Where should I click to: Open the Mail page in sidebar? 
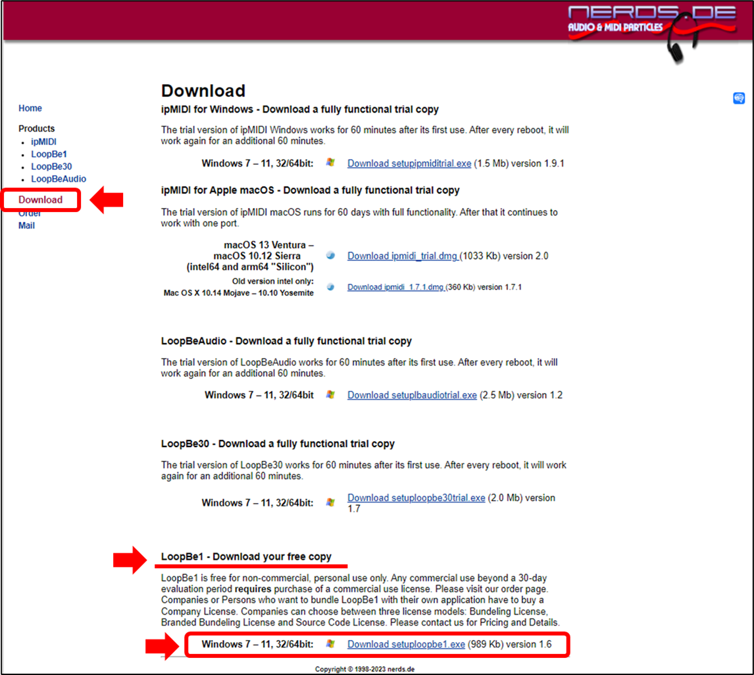27,225
